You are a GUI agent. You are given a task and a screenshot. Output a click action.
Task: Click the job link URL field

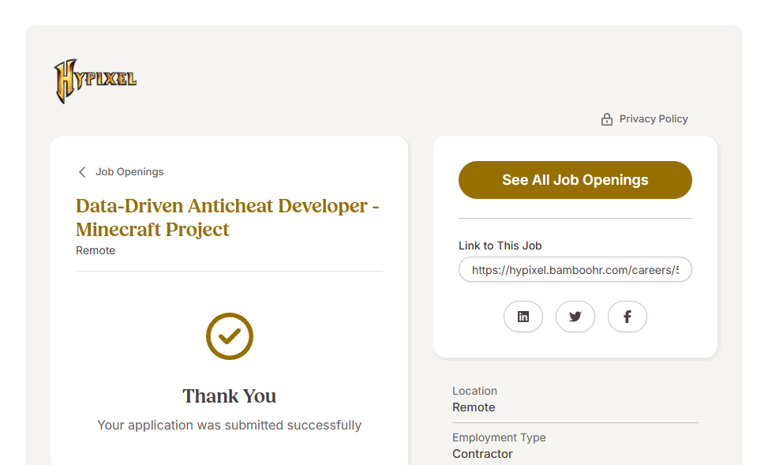(x=575, y=270)
